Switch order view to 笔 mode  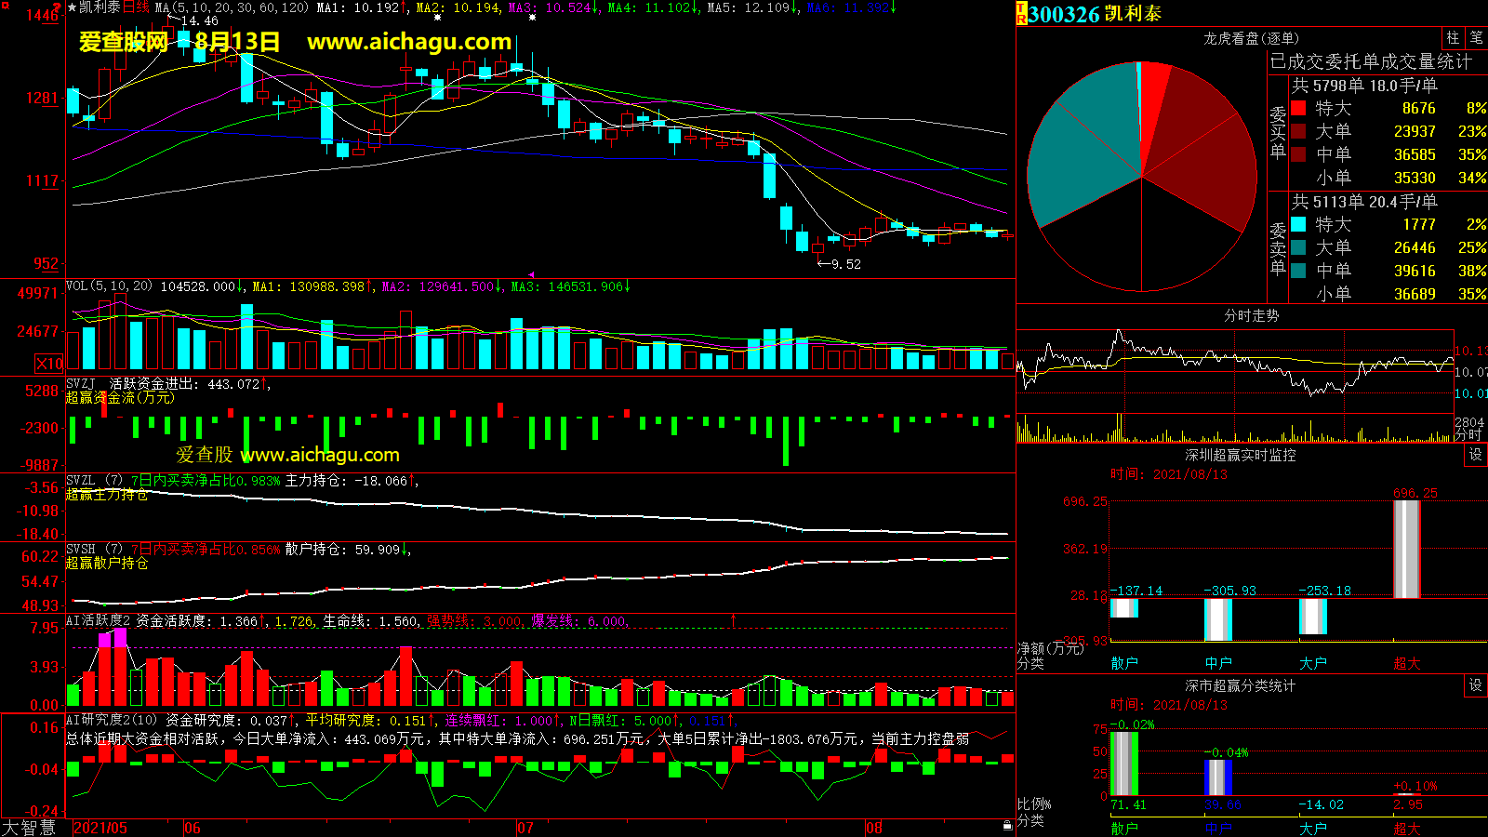click(x=1476, y=38)
